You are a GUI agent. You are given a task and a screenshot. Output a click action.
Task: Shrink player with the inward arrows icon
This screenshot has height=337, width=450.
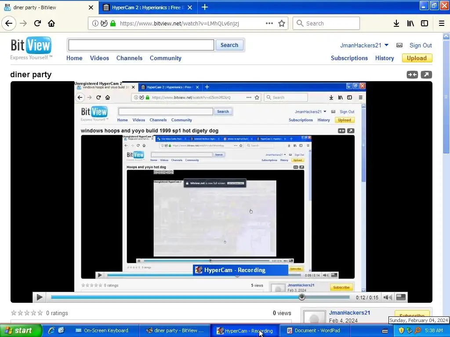[412, 75]
